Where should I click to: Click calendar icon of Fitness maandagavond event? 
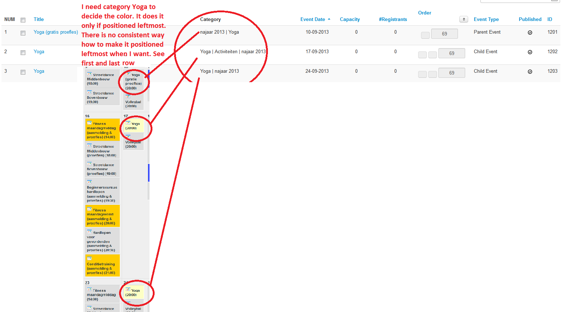point(89,209)
